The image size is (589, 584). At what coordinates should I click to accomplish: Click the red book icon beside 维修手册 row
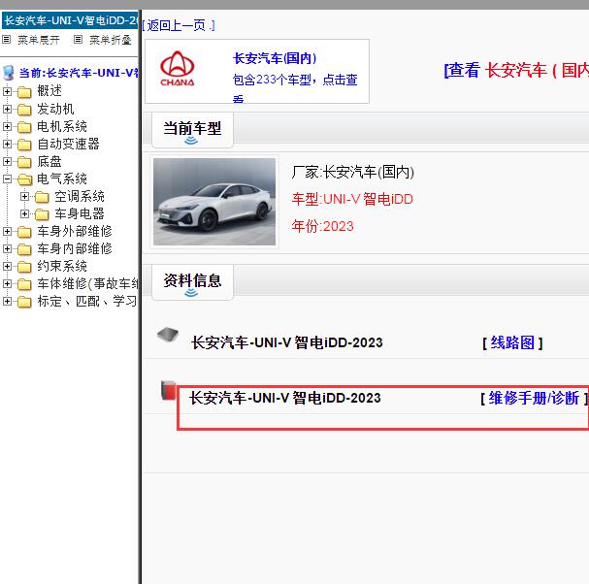click(x=169, y=390)
